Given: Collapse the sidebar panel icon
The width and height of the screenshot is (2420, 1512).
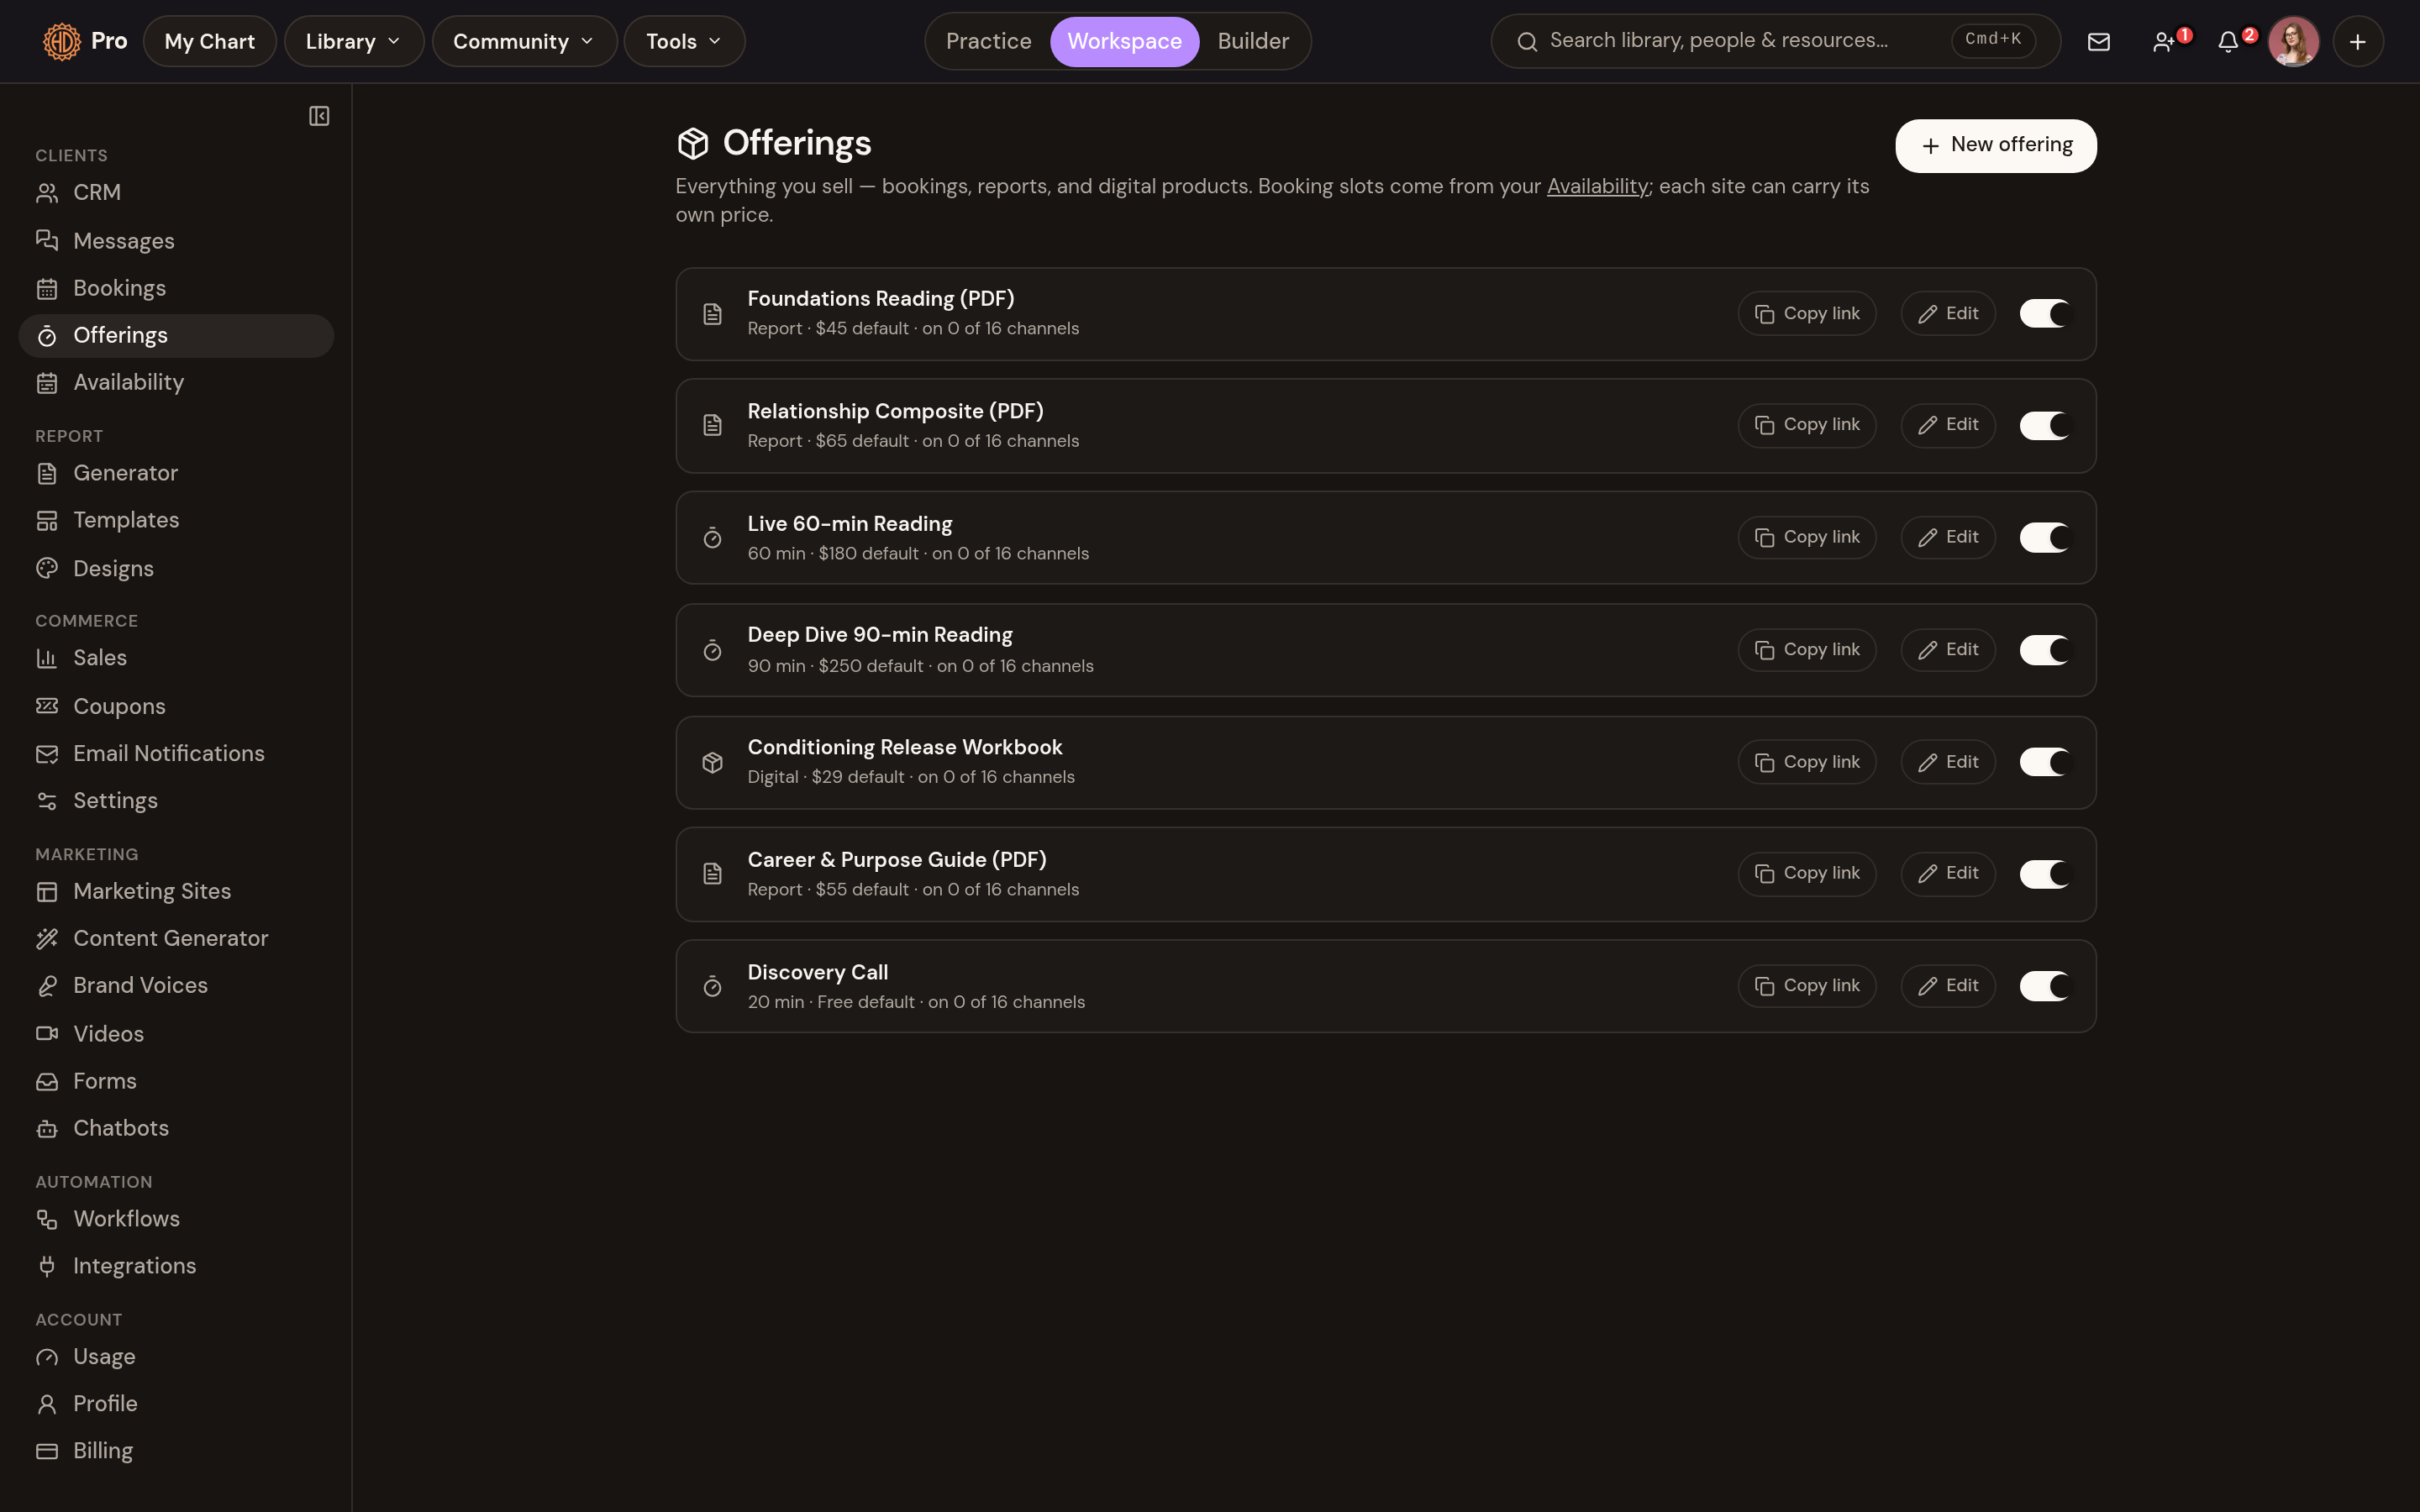Looking at the screenshot, I should click(x=319, y=116).
